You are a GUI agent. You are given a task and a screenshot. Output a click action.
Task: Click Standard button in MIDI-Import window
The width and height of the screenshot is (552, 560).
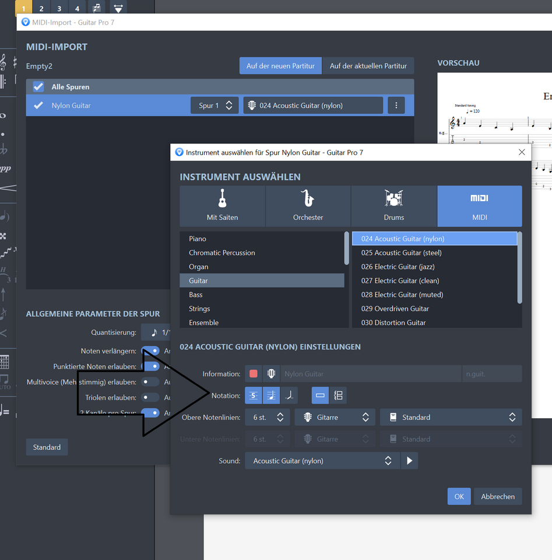point(47,447)
